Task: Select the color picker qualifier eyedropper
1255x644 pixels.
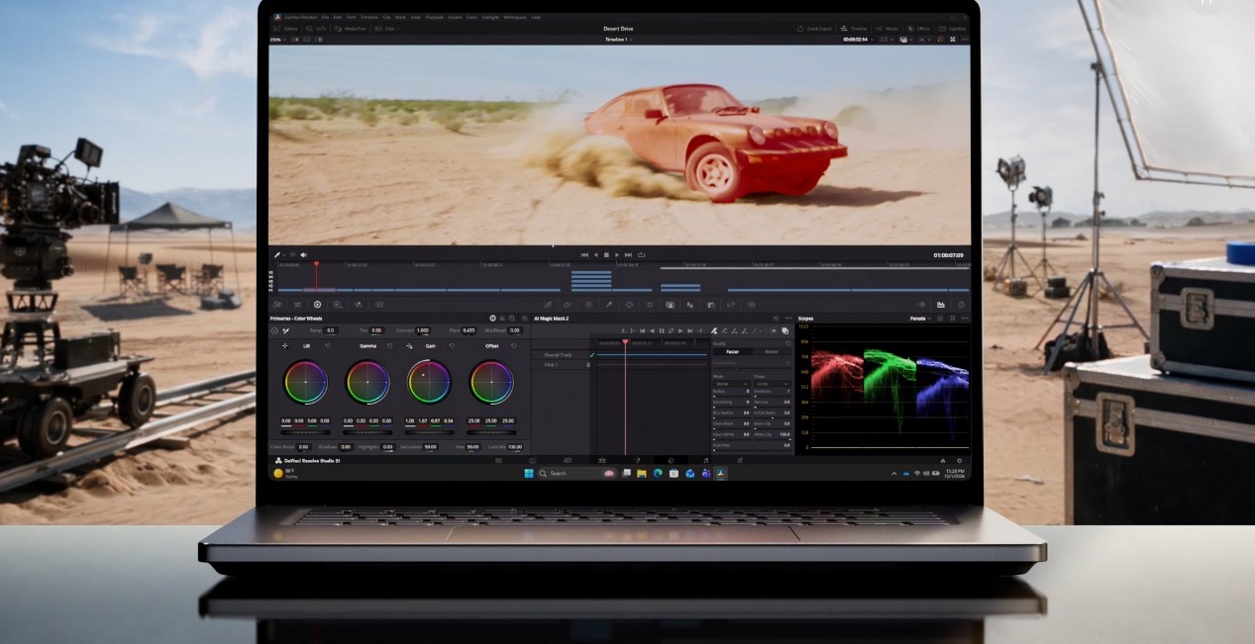Action: point(277,255)
